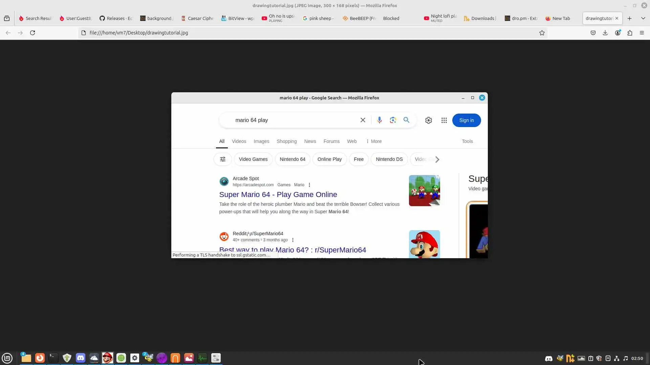
Task: Open Firefox View icon beside the tabs
Action: click(x=7, y=18)
